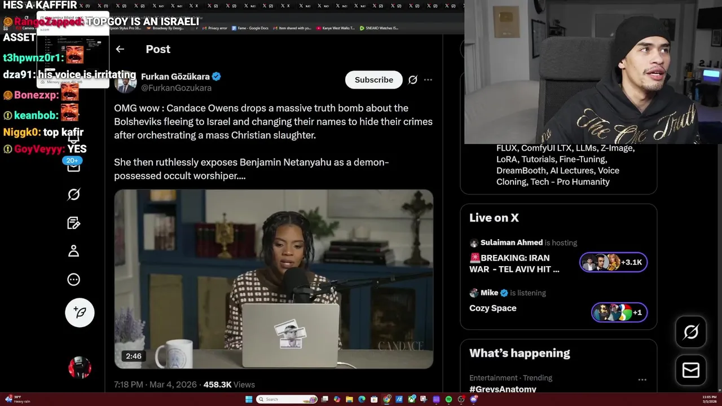Open floating Grok button at right edge

[x=691, y=332]
